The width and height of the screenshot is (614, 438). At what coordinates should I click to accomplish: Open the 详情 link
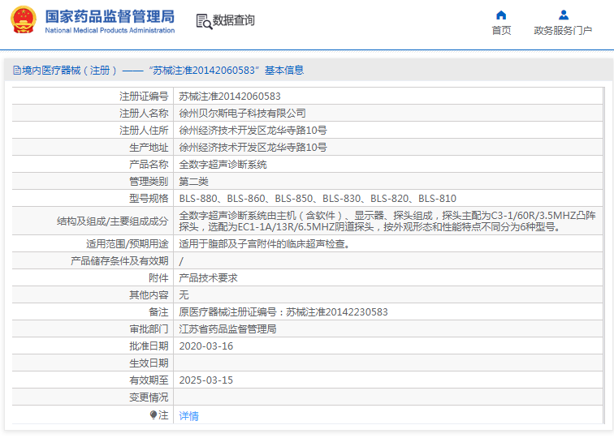[x=188, y=416]
